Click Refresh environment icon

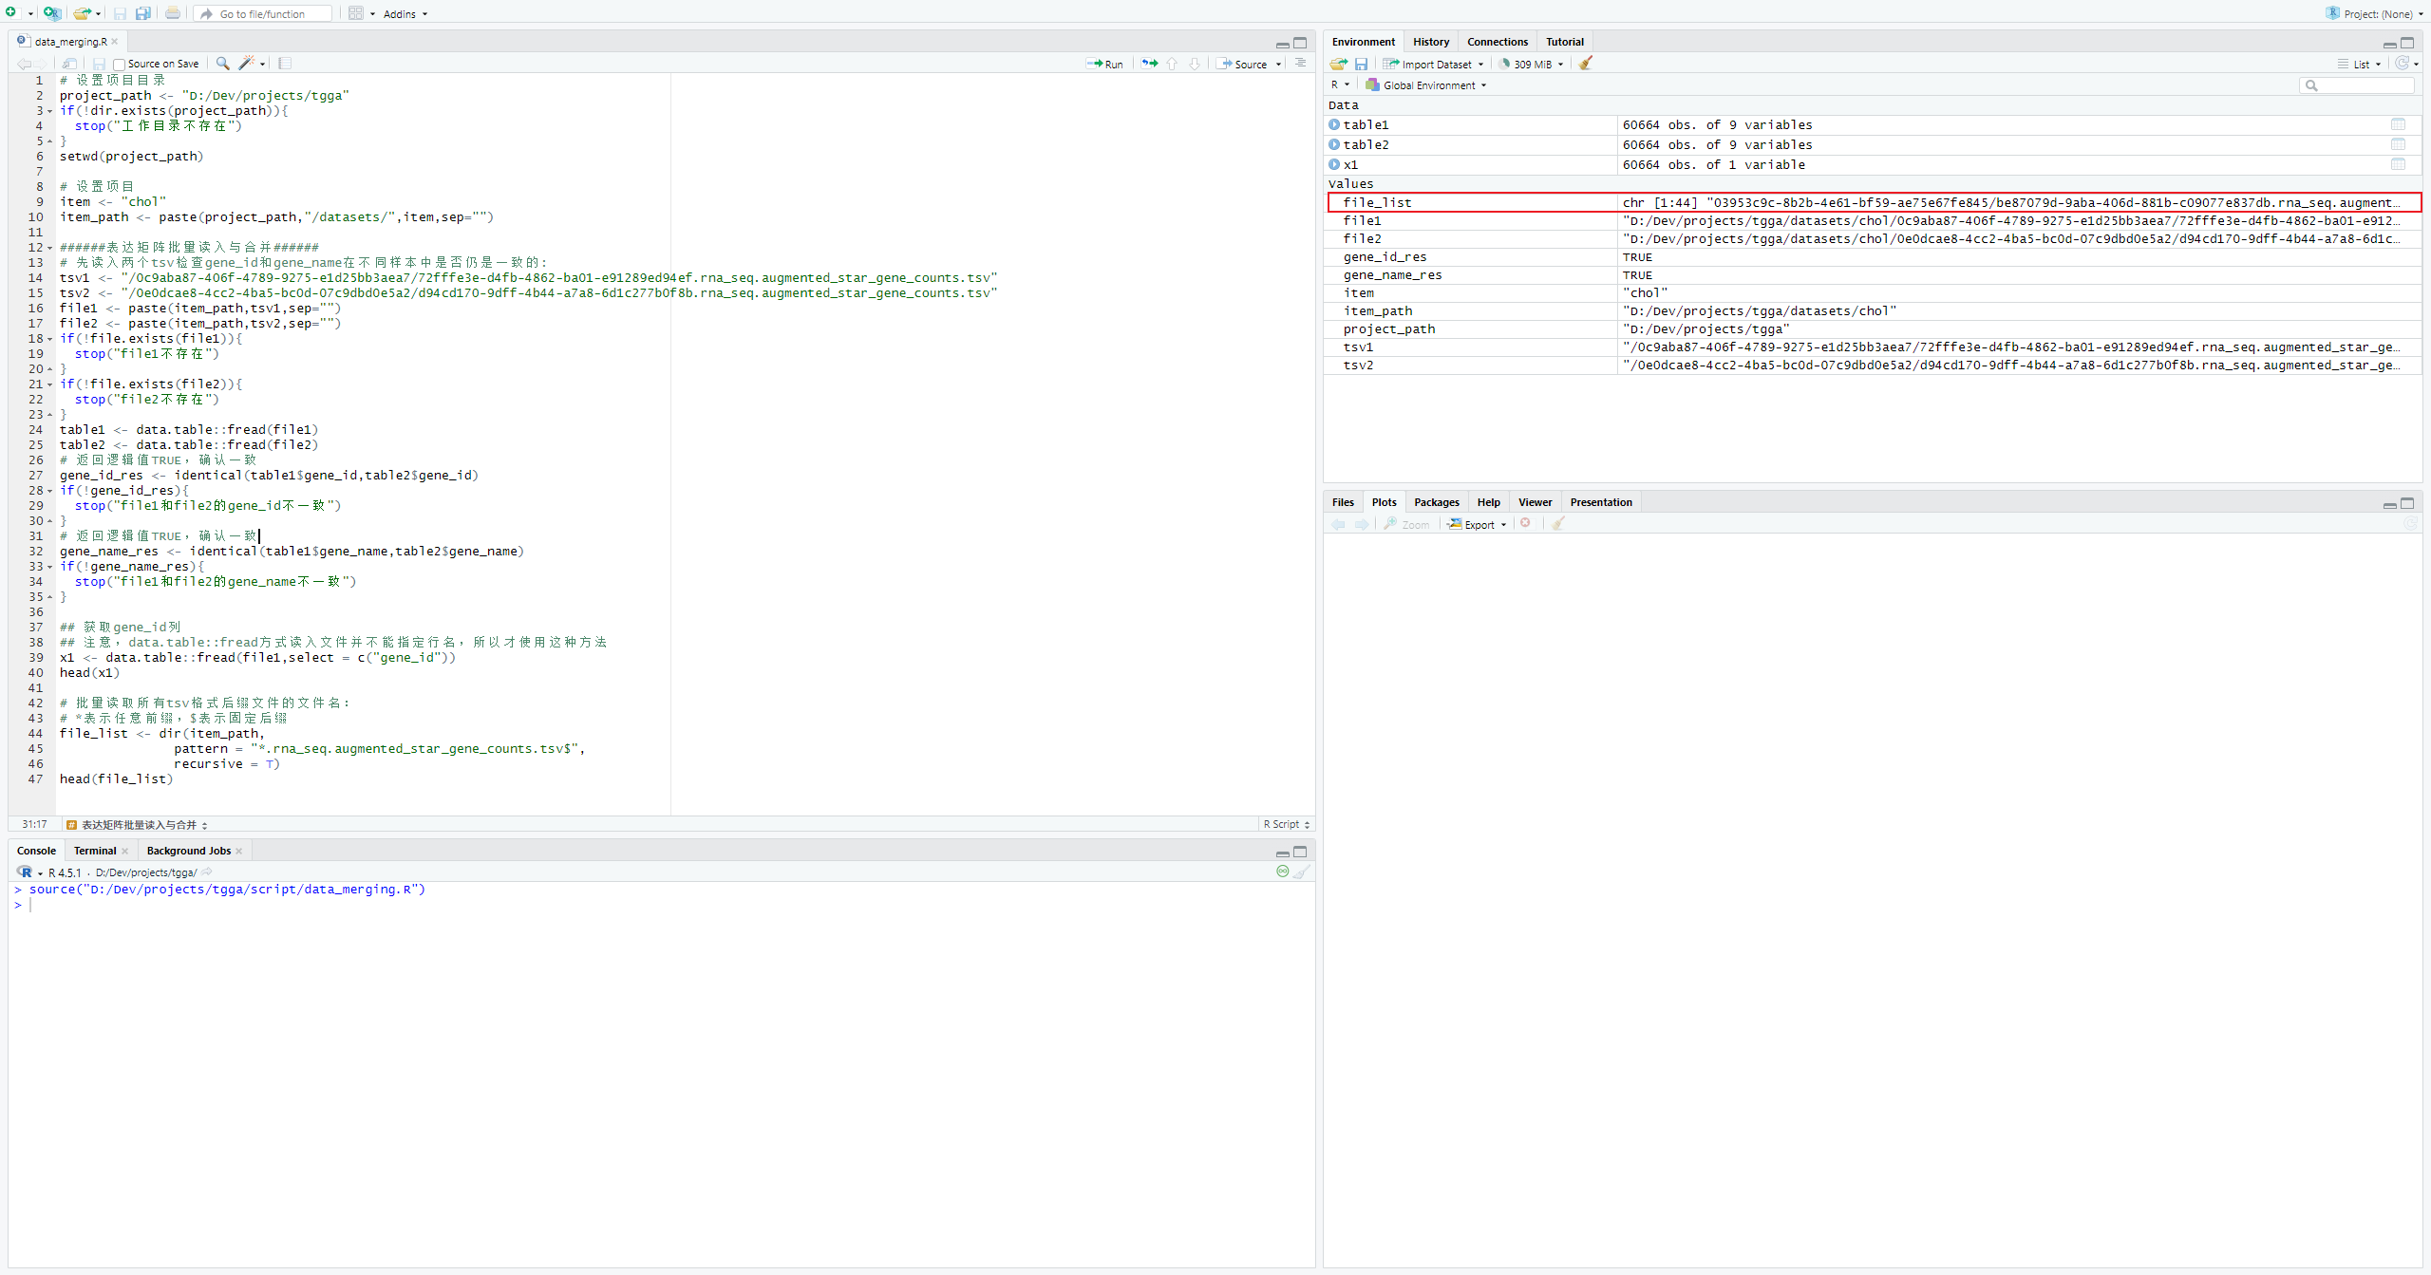pyautogui.click(x=2402, y=64)
